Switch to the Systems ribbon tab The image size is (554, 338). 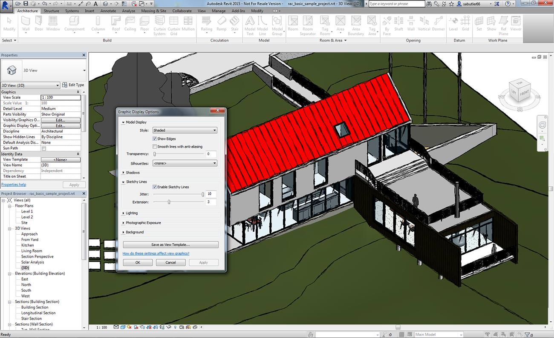pos(72,11)
